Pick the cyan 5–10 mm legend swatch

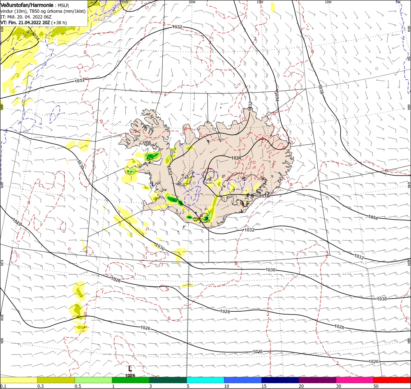(205, 380)
